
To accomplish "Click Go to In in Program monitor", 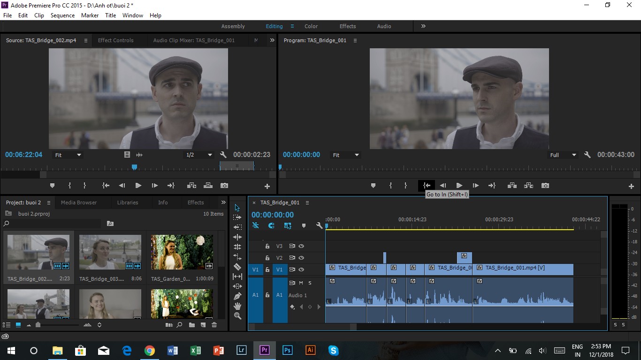I will click(427, 186).
